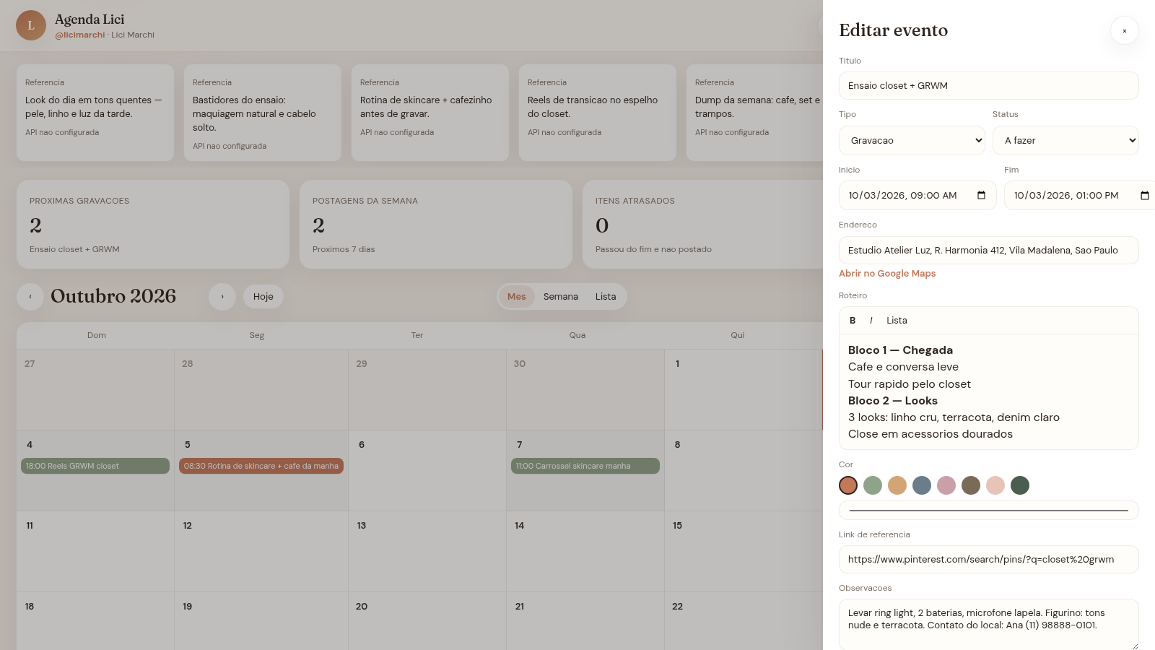Viewport: 1155px width, 650px height.
Task: Click the custom color bar below swatches
Action: click(989, 511)
